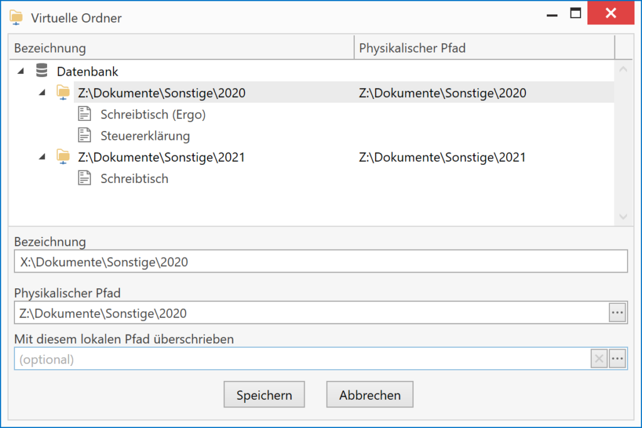This screenshot has width=642, height=428.
Task: Click the document icon beside Schreibtisch (Ergo)
Action: pos(85,114)
